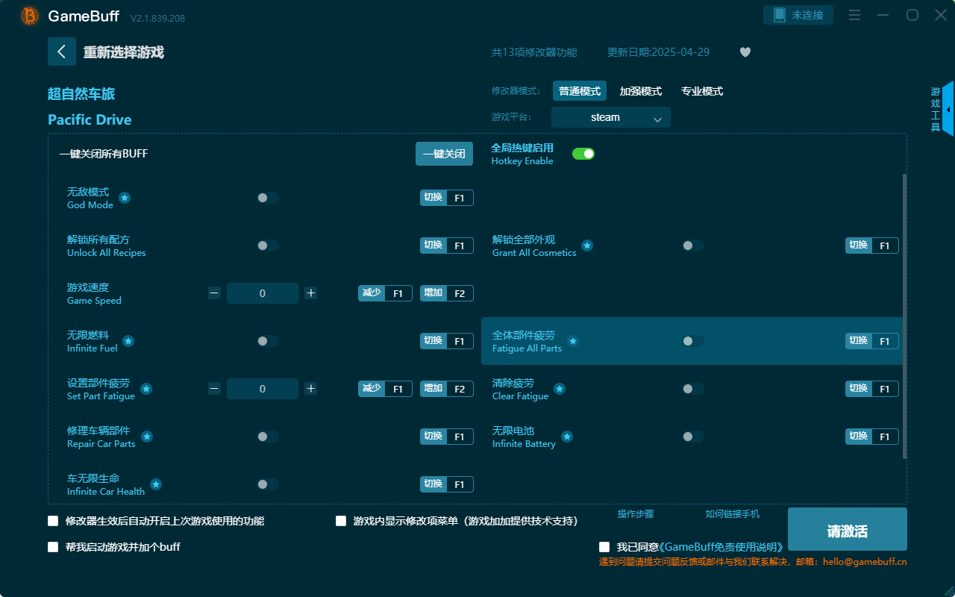
Task: Click the star beside Set Part Fatigue
Action: (145, 389)
